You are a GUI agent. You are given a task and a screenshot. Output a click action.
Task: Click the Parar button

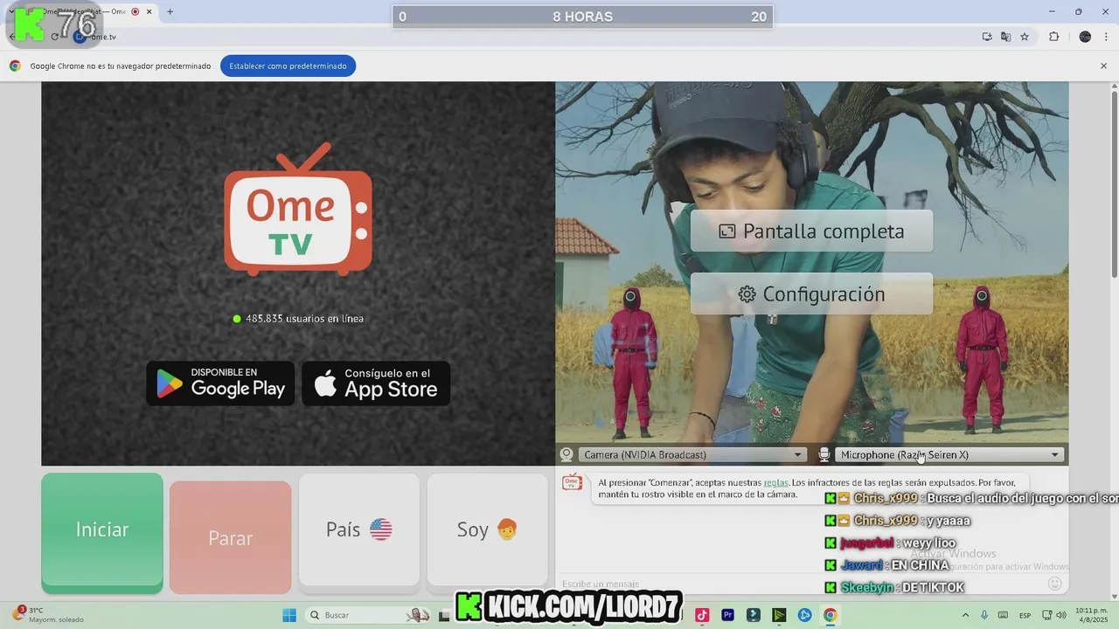pos(231,538)
